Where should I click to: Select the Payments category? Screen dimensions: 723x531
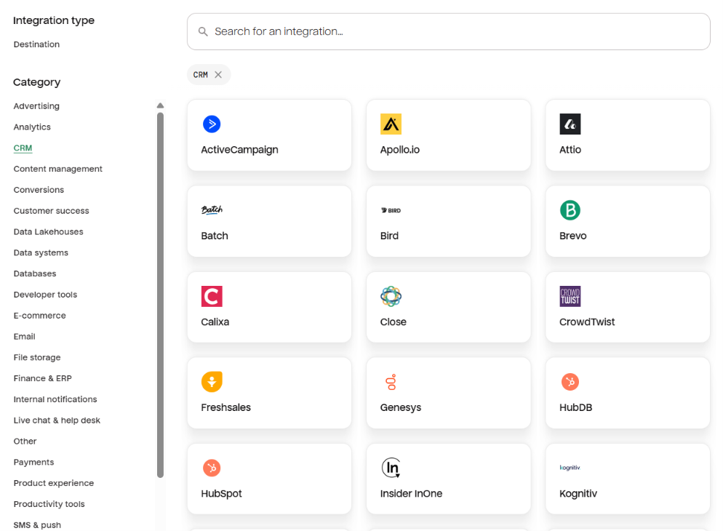point(33,463)
